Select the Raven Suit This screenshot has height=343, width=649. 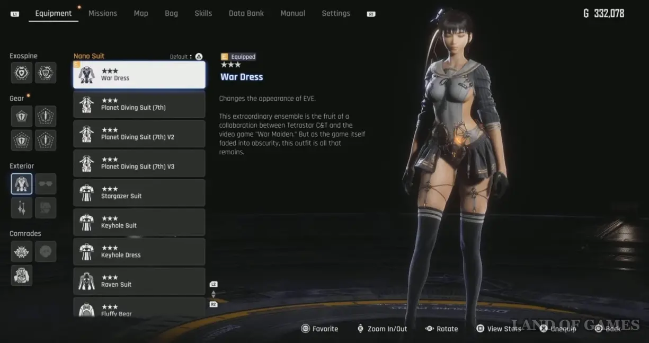click(139, 282)
